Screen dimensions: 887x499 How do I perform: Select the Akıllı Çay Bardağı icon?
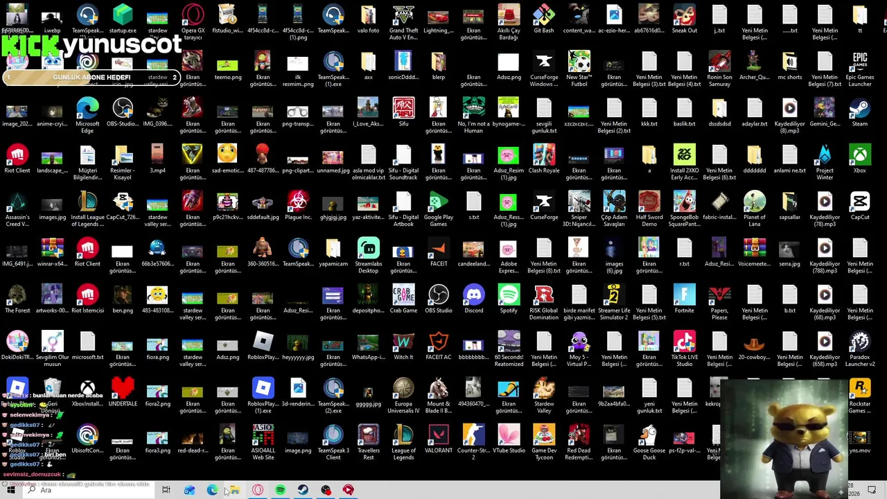[x=509, y=22]
